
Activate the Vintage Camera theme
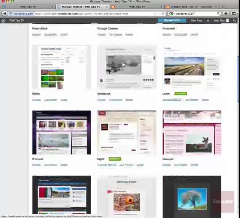(x=102, y=35)
